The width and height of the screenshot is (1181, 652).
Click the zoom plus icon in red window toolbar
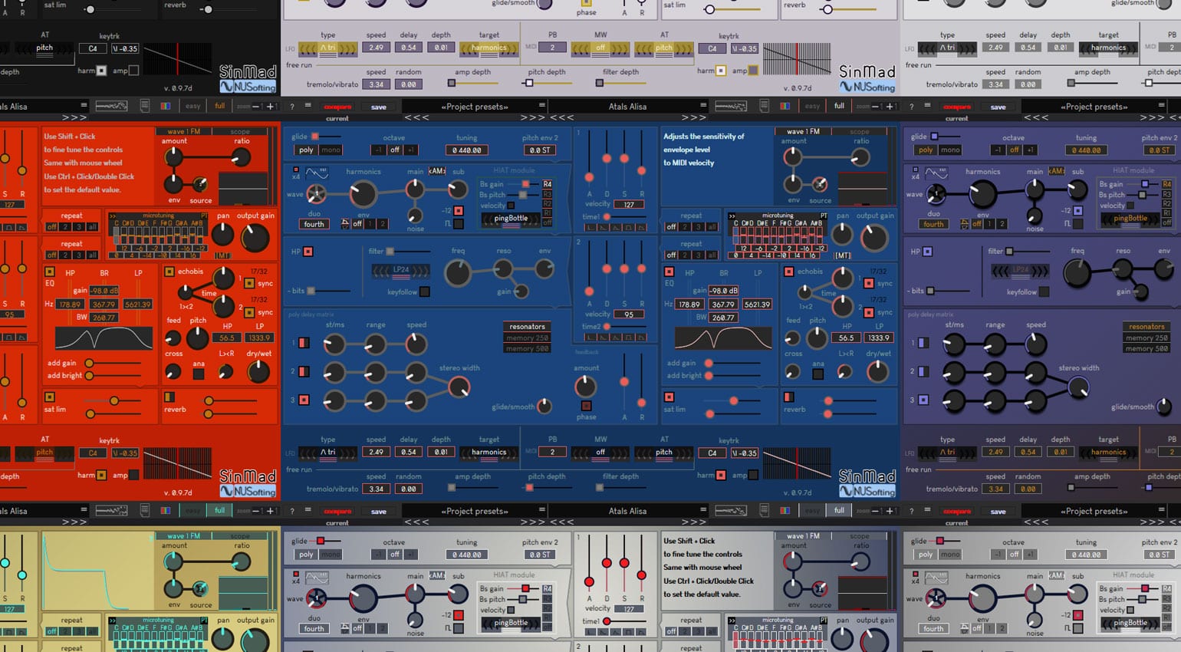coord(270,107)
